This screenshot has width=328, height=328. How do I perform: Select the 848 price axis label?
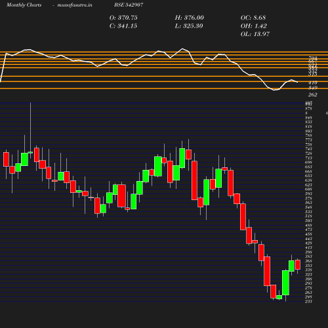(308, 118)
